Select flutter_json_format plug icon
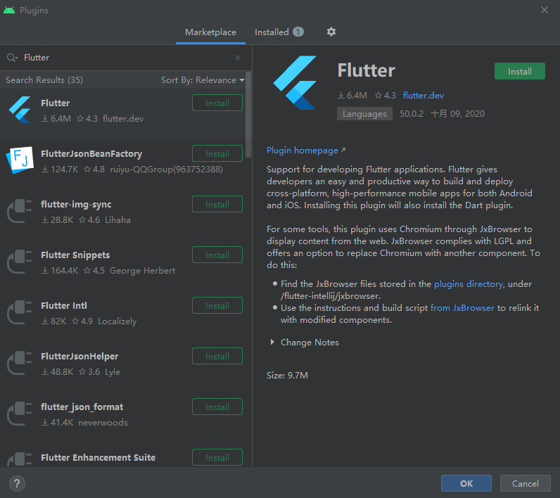The image size is (560, 498). (20, 414)
